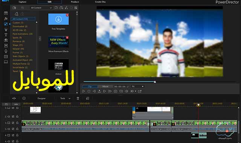Toggle enable checkbox on video track 4
The height and width of the screenshot is (143, 241).
13,135
